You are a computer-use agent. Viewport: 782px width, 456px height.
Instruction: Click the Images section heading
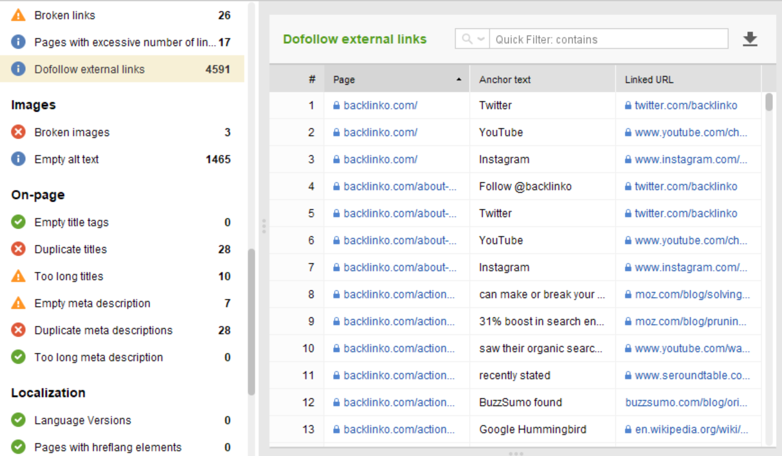click(33, 105)
